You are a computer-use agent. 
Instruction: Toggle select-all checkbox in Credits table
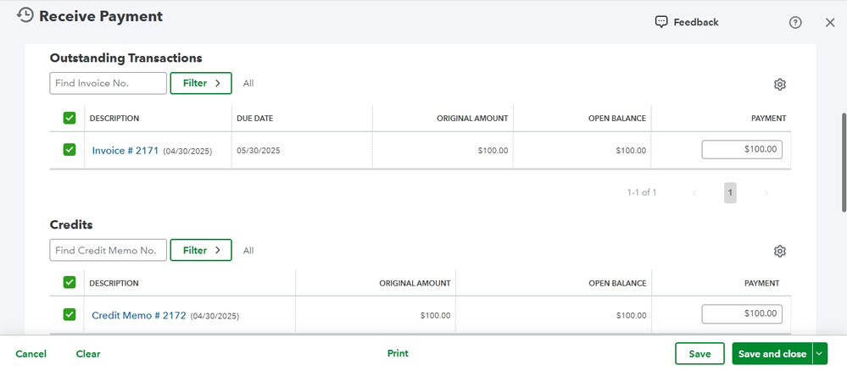click(x=70, y=283)
